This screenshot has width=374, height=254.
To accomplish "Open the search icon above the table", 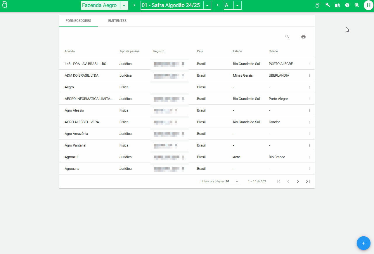I will click(x=287, y=37).
